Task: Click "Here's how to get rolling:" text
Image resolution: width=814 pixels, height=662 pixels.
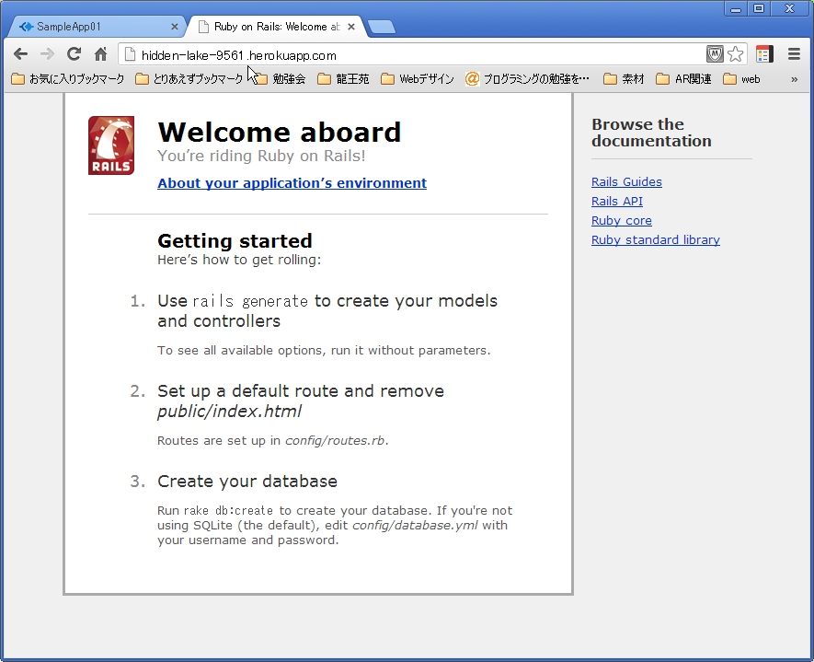Action: click(239, 260)
